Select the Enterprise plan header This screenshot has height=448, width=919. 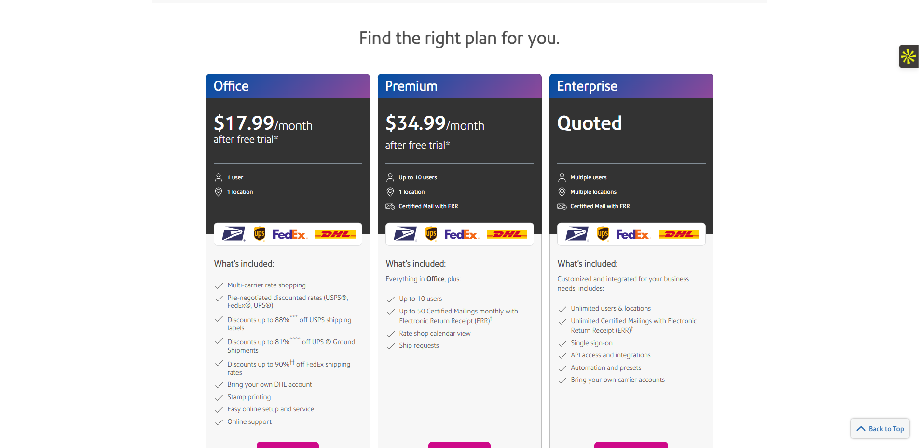coord(631,86)
